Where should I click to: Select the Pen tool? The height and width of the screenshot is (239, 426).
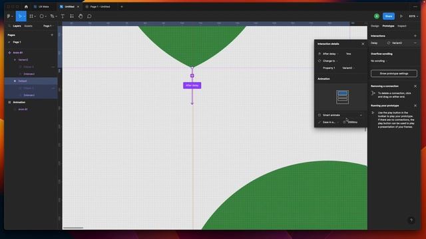(52, 16)
